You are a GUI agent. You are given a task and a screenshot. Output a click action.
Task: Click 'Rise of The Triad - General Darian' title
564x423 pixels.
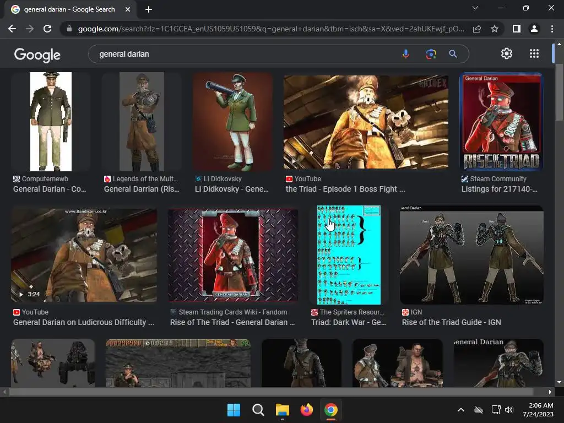(x=232, y=322)
